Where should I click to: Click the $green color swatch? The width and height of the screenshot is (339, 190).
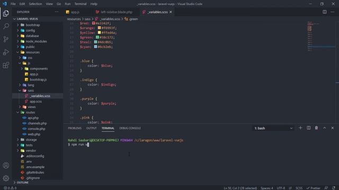[97, 37]
